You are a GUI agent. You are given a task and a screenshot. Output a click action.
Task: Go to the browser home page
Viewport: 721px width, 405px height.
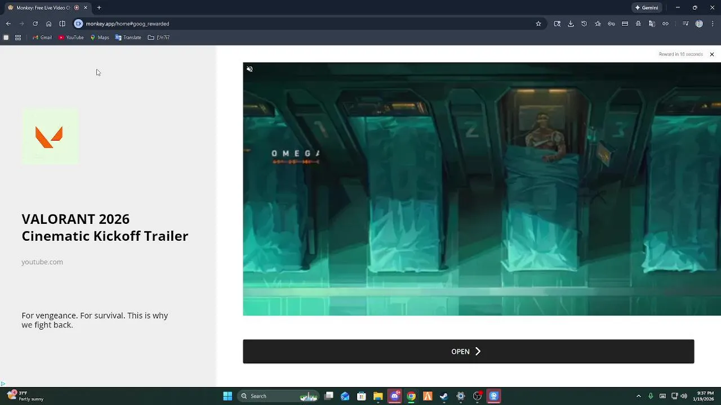coord(49,24)
